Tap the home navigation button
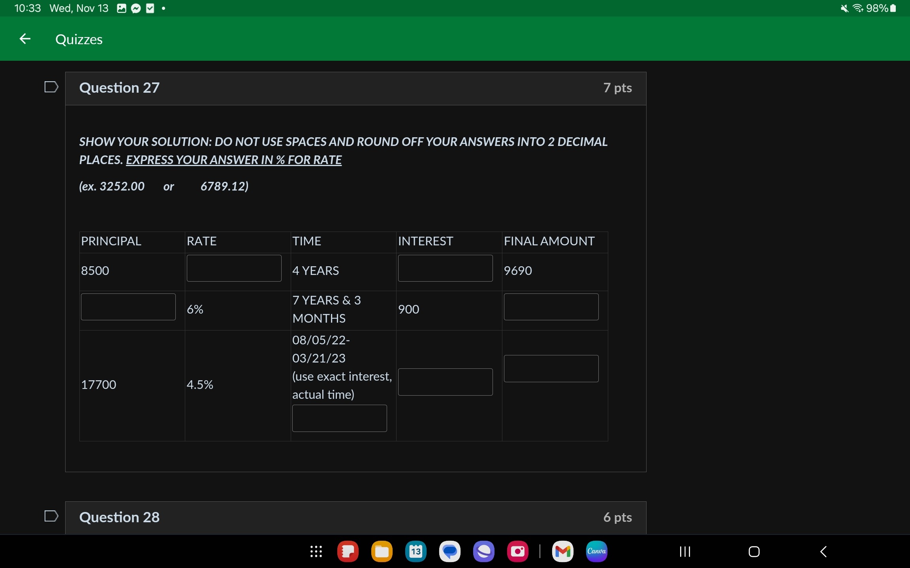Screen dimensions: 910x568 pos(754,551)
